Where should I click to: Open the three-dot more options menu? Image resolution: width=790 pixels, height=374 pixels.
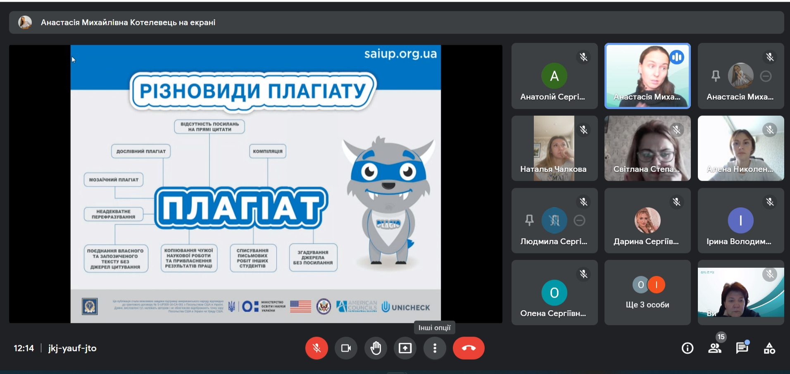(435, 348)
